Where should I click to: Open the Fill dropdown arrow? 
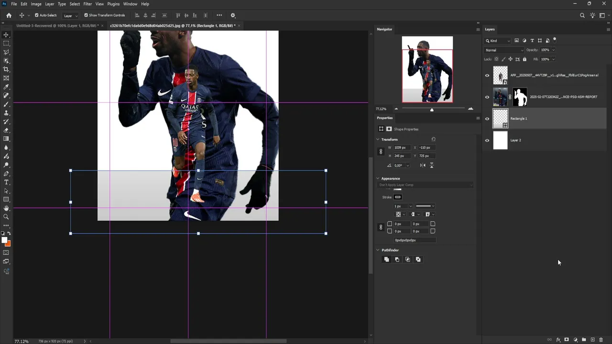[x=553, y=59]
